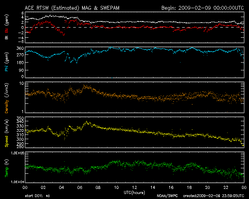This screenshot has height=199, width=249.
Task: Click the "created:2009-02-09 23:59:05UTC" timestamp
Action: click(214, 196)
